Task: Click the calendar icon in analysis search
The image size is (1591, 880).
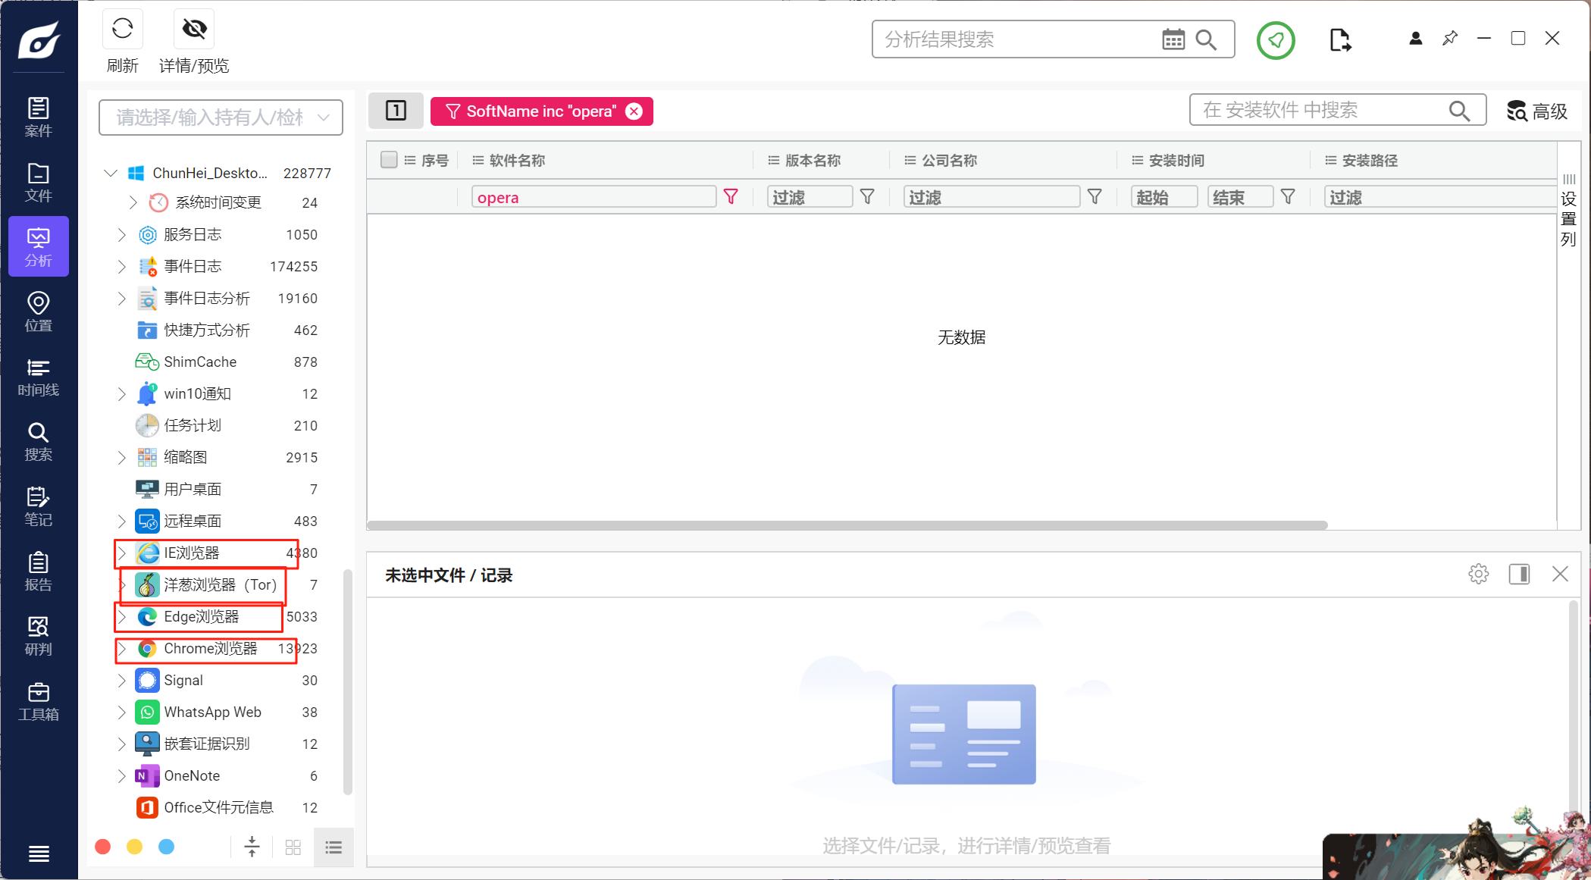Action: [1173, 39]
